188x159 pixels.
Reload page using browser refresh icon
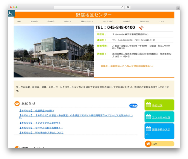click(x=122, y=7)
